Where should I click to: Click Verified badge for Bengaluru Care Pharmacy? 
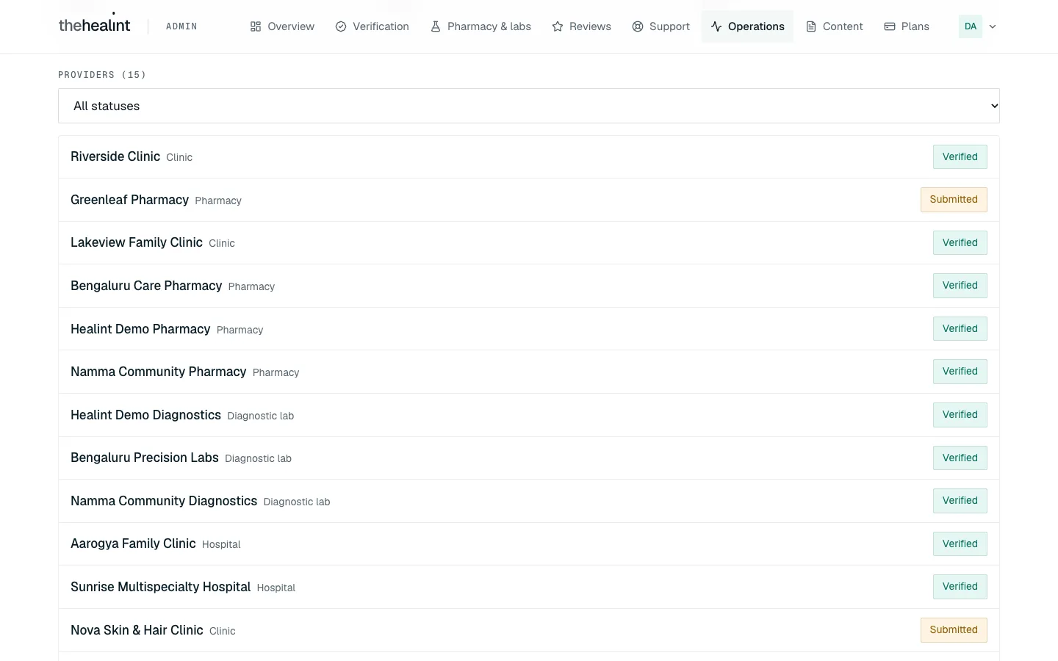pos(960,286)
